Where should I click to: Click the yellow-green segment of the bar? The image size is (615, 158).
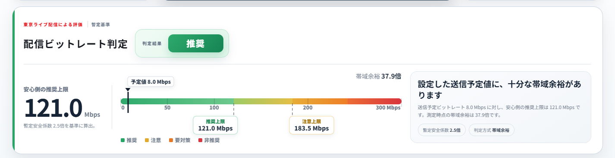(x=263, y=101)
